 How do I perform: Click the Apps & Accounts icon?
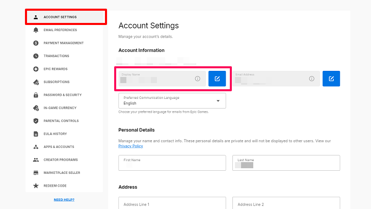click(36, 147)
